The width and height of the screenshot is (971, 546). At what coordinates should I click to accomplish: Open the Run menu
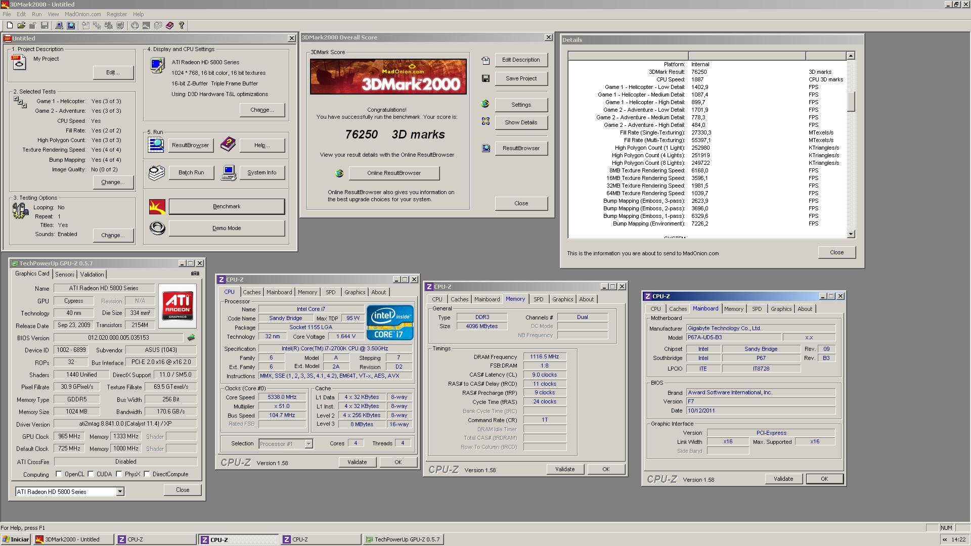[36, 14]
